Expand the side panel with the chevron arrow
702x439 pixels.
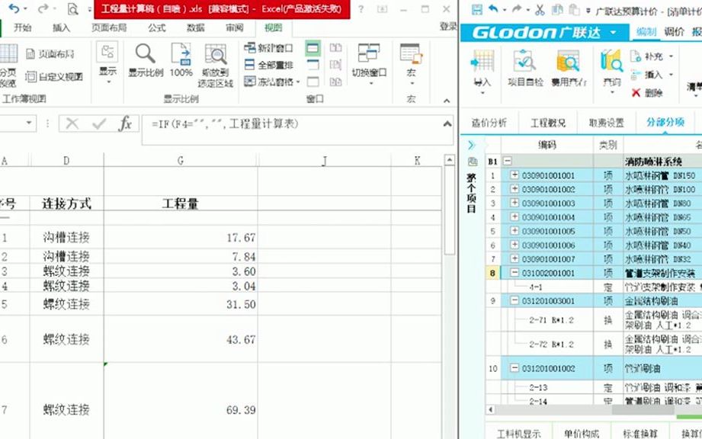click(471, 145)
